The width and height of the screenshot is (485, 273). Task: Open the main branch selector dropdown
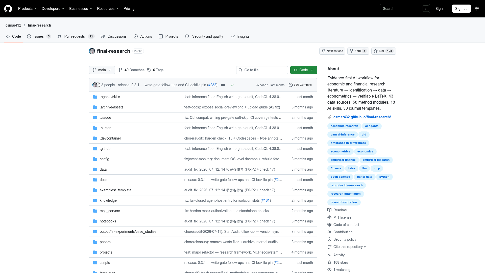pos(102,70)
